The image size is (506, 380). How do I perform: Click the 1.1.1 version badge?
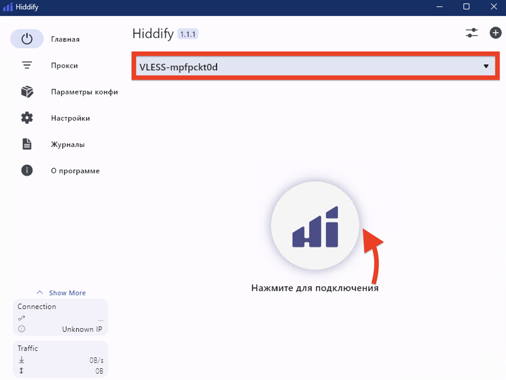188,34
